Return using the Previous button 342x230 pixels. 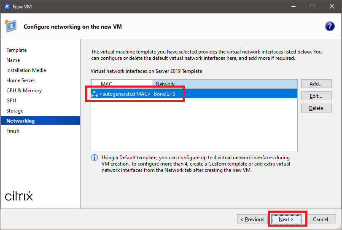click(252, 219)
